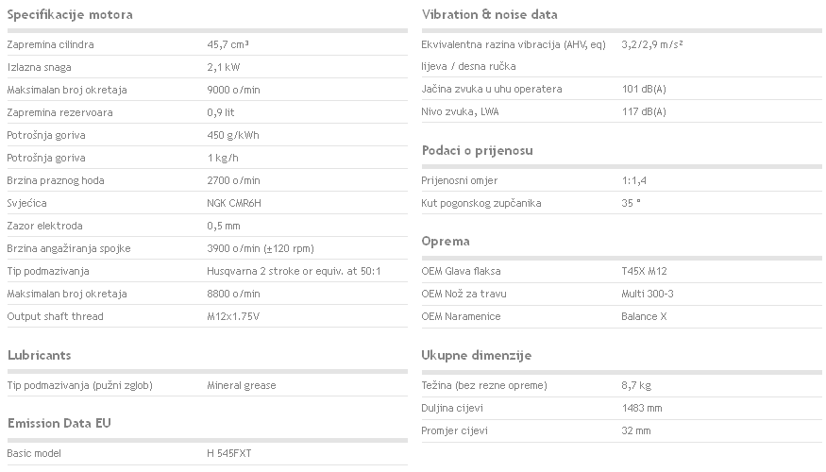This screenshot has width=826, height=472.
Task: Select the T45X M12 trimmer head value
Action: (x=644, y=271)
